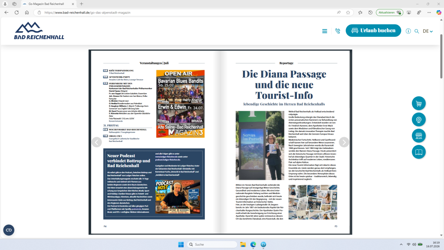Click the KRÄUTERSPAZIERGANG event entry

point(121,70)
